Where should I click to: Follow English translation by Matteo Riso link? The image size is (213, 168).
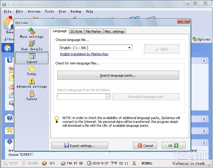pyautogui.click(x=84, y=54)
